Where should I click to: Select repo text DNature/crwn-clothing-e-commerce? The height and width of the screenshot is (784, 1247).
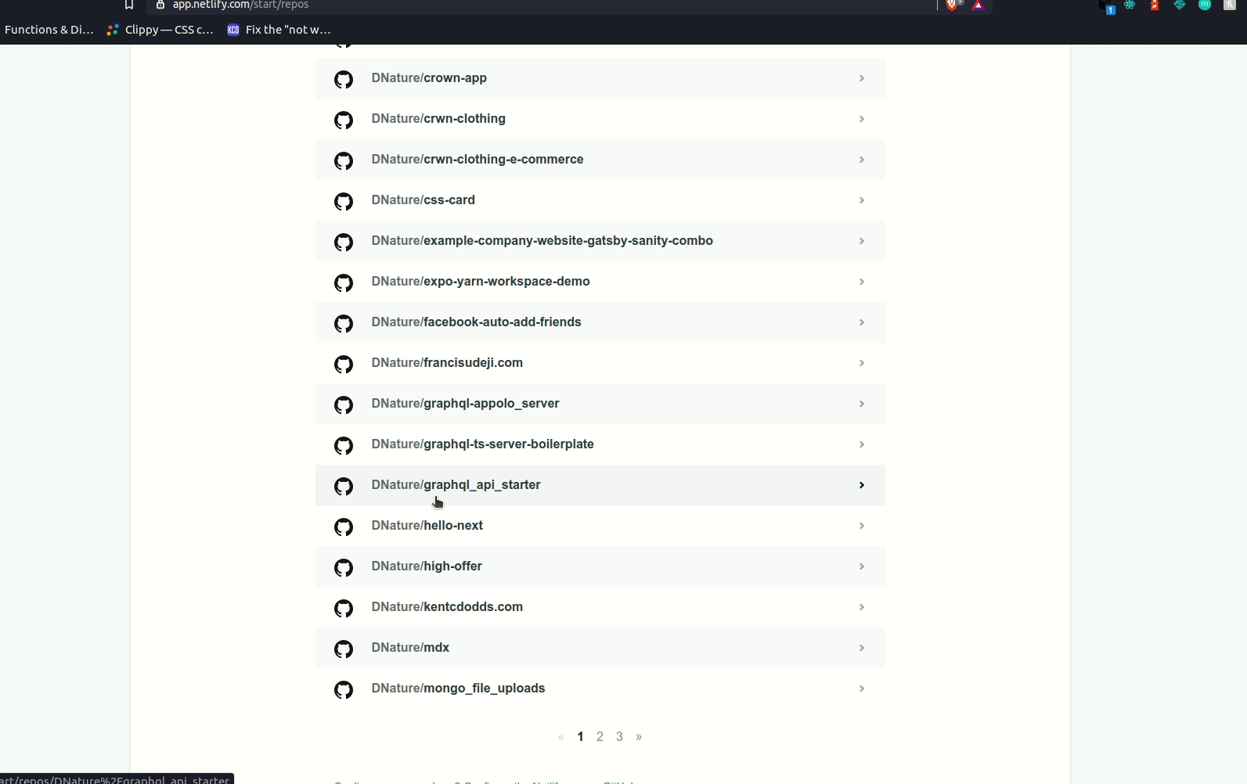(x=478, y=160)
